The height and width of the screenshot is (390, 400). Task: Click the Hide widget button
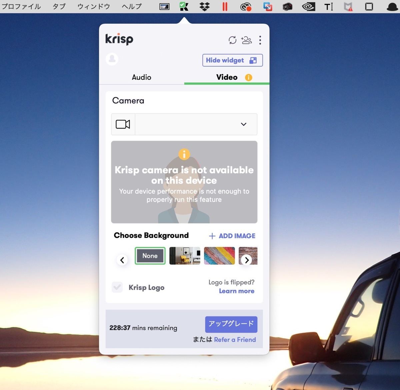(232, 60)
